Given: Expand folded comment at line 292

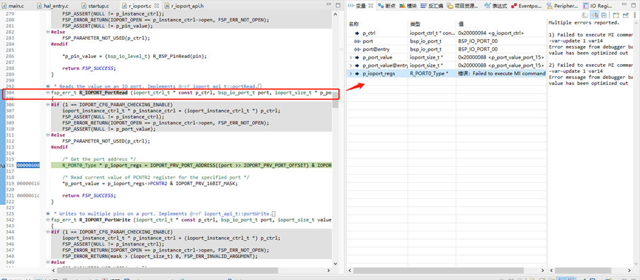Looking at the screenshot, I should pos(48,86).
